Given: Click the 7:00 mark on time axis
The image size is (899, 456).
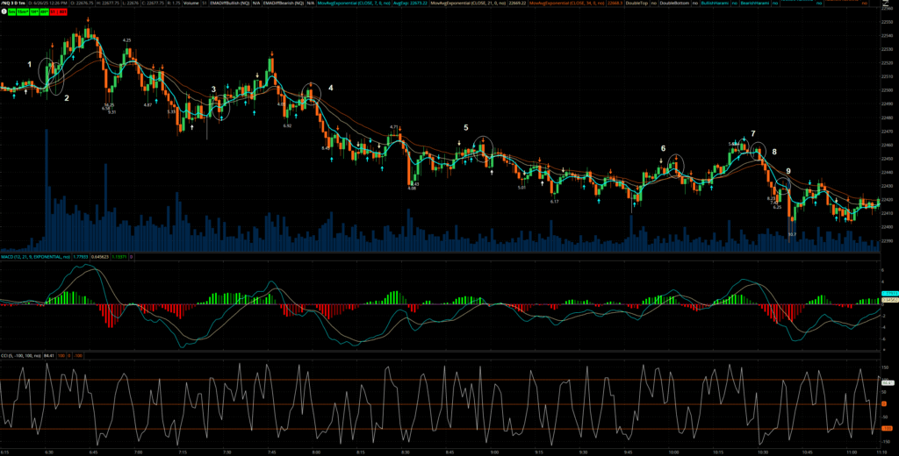Looking at the screenshot, I should coord(138,452).
